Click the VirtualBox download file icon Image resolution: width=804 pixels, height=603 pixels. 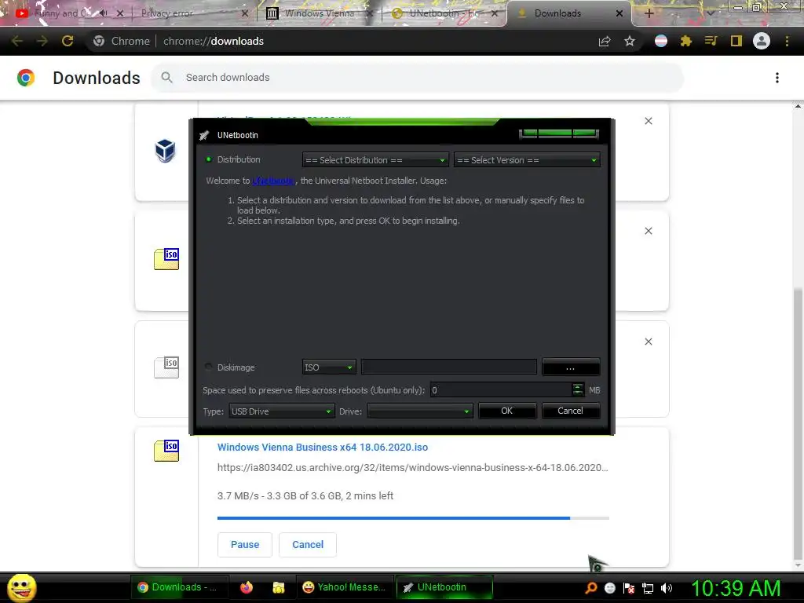click(165, 152)
